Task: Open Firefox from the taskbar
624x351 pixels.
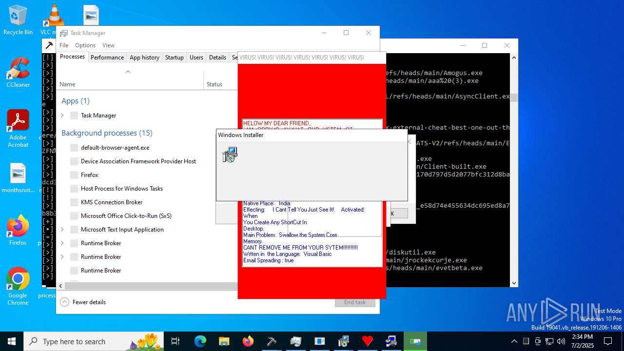Action: click(248, 341)
